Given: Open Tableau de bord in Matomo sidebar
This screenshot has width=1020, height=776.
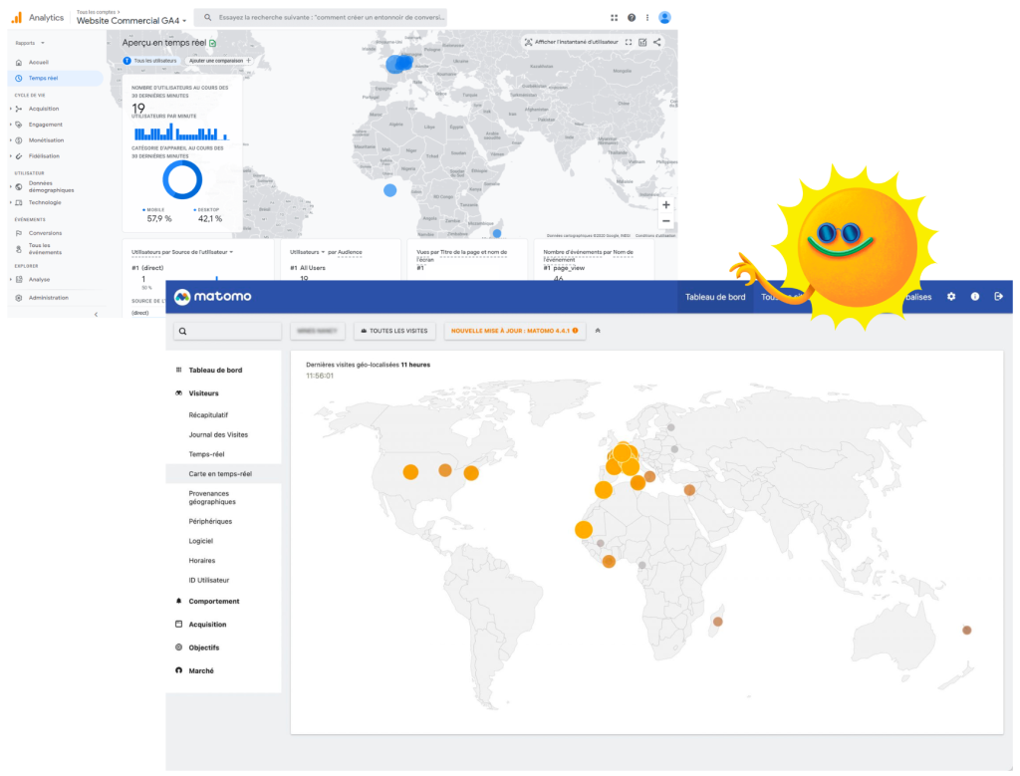Looking at the screenshot, I should coord(215,371).
